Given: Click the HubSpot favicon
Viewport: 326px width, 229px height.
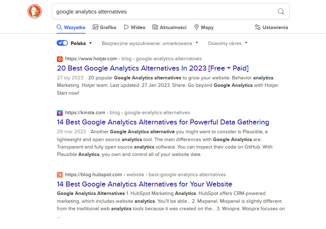Looking at the screenshot, I should click(x=60, y=175).
